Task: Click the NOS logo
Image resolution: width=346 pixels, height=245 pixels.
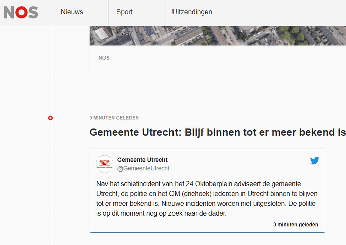Action: click(x=21, y=12)
